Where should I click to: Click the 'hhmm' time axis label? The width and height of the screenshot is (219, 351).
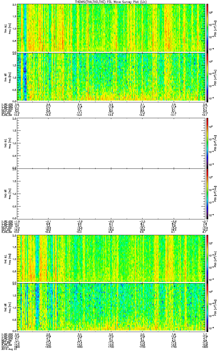coord(5,347)
